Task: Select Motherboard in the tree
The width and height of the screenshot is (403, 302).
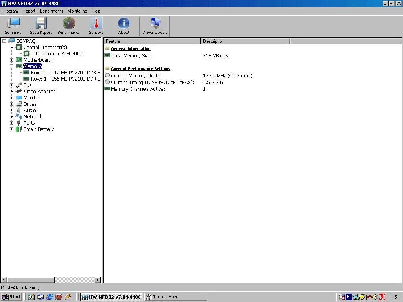Action: click(37, 60)
